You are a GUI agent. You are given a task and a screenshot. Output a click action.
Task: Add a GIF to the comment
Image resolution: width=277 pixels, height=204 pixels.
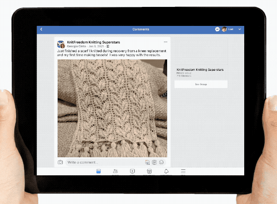[x=154, y=162]
